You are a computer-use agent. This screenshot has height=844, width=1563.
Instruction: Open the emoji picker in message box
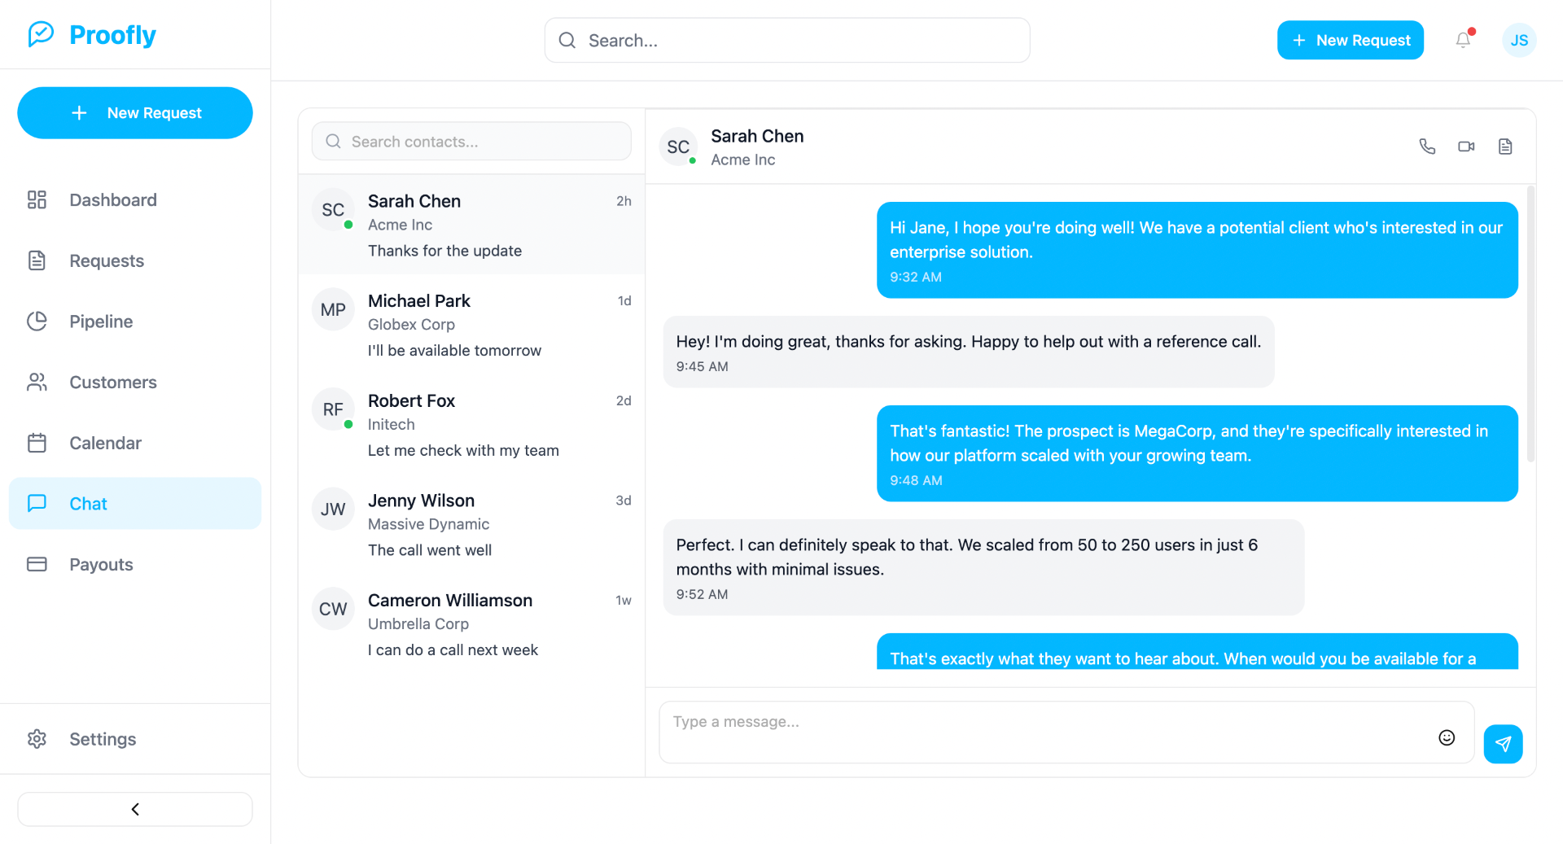coord(1447,737)
